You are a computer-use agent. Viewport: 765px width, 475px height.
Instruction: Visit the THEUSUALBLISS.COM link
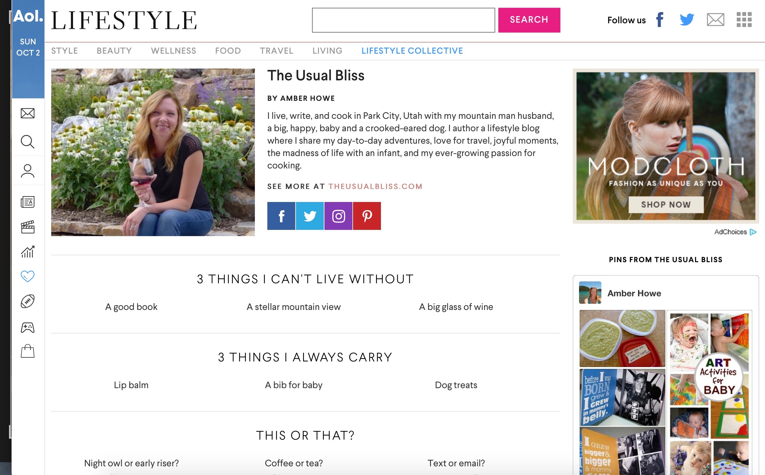(x=375, y=186)
